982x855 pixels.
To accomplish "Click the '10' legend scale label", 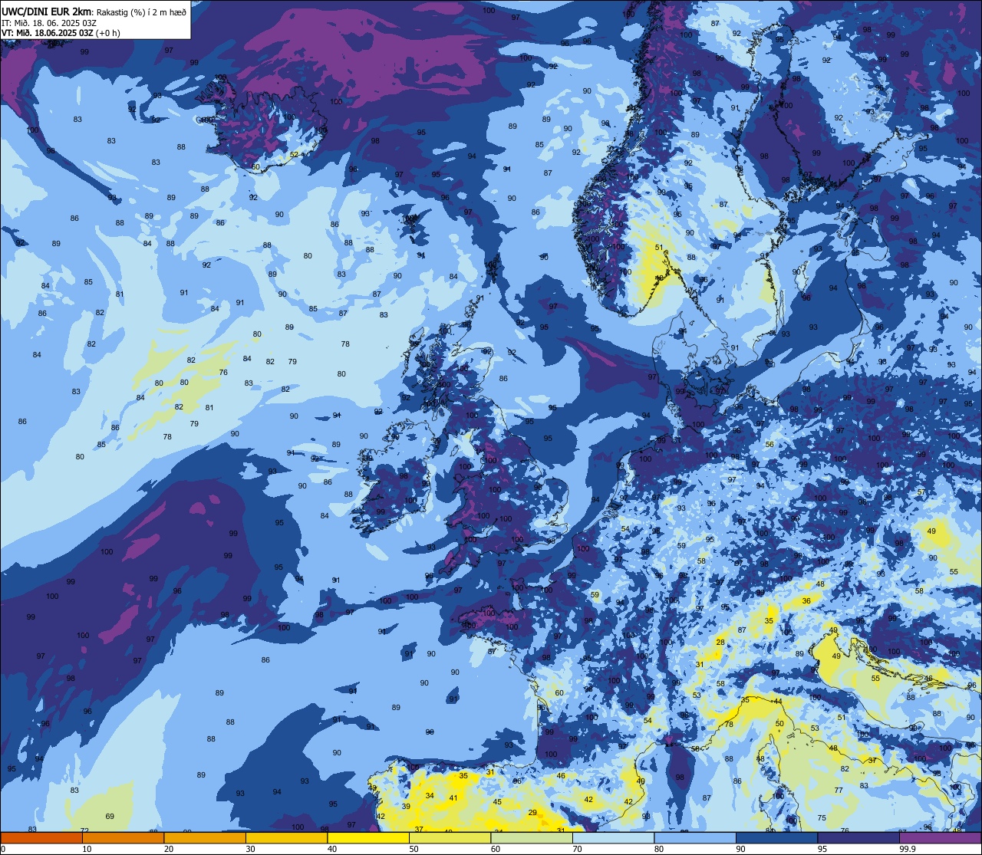I will [x=87, y=849].
